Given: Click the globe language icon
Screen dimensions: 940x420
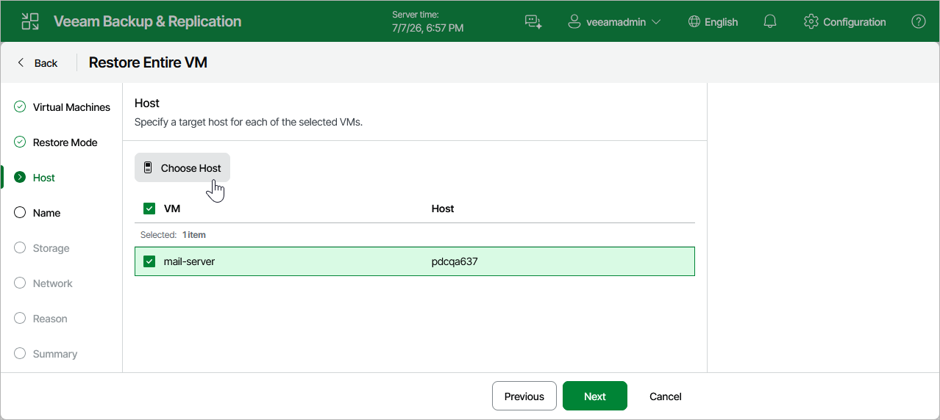Looking at the screenshot, I should [x=694, y=21].
